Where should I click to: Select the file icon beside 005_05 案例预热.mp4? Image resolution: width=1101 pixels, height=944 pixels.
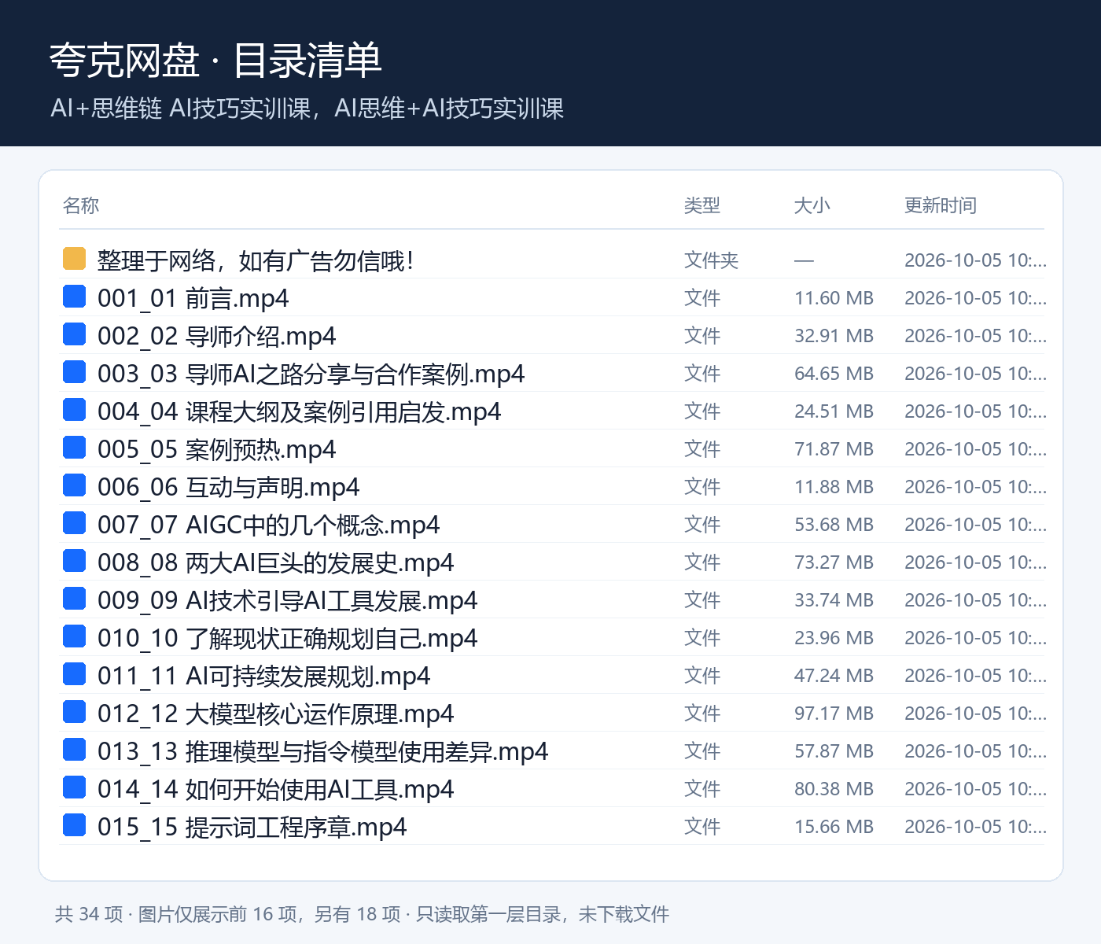pyautogui.click(x=74, y=447)
